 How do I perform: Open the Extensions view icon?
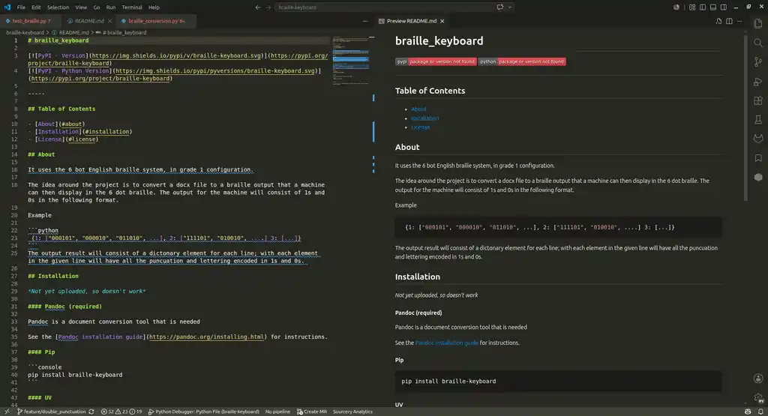pyautogui.click(x=758, y=100)
